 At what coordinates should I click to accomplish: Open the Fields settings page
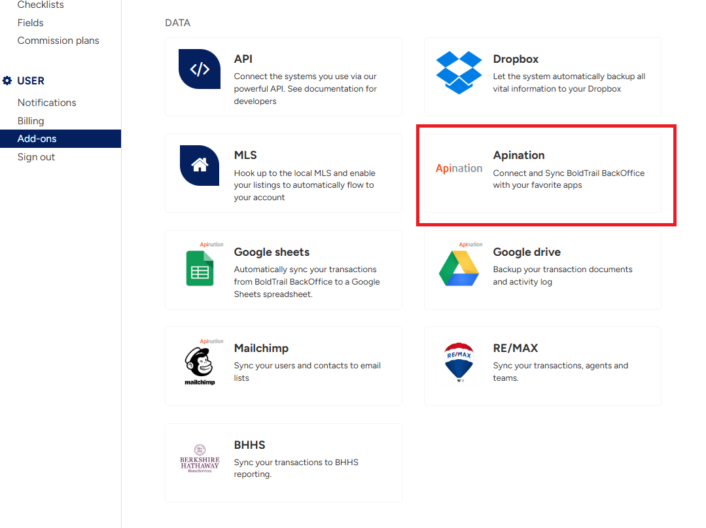[31, 23]
